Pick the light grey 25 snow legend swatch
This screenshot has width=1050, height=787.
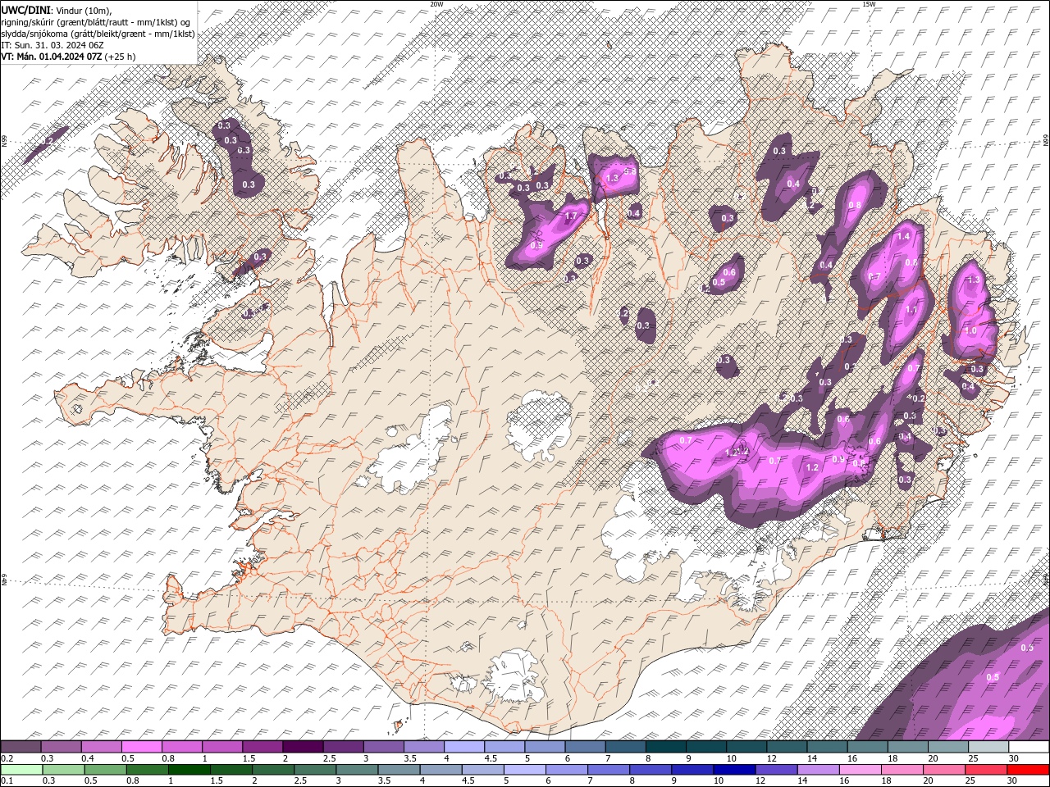coord(989,747)
